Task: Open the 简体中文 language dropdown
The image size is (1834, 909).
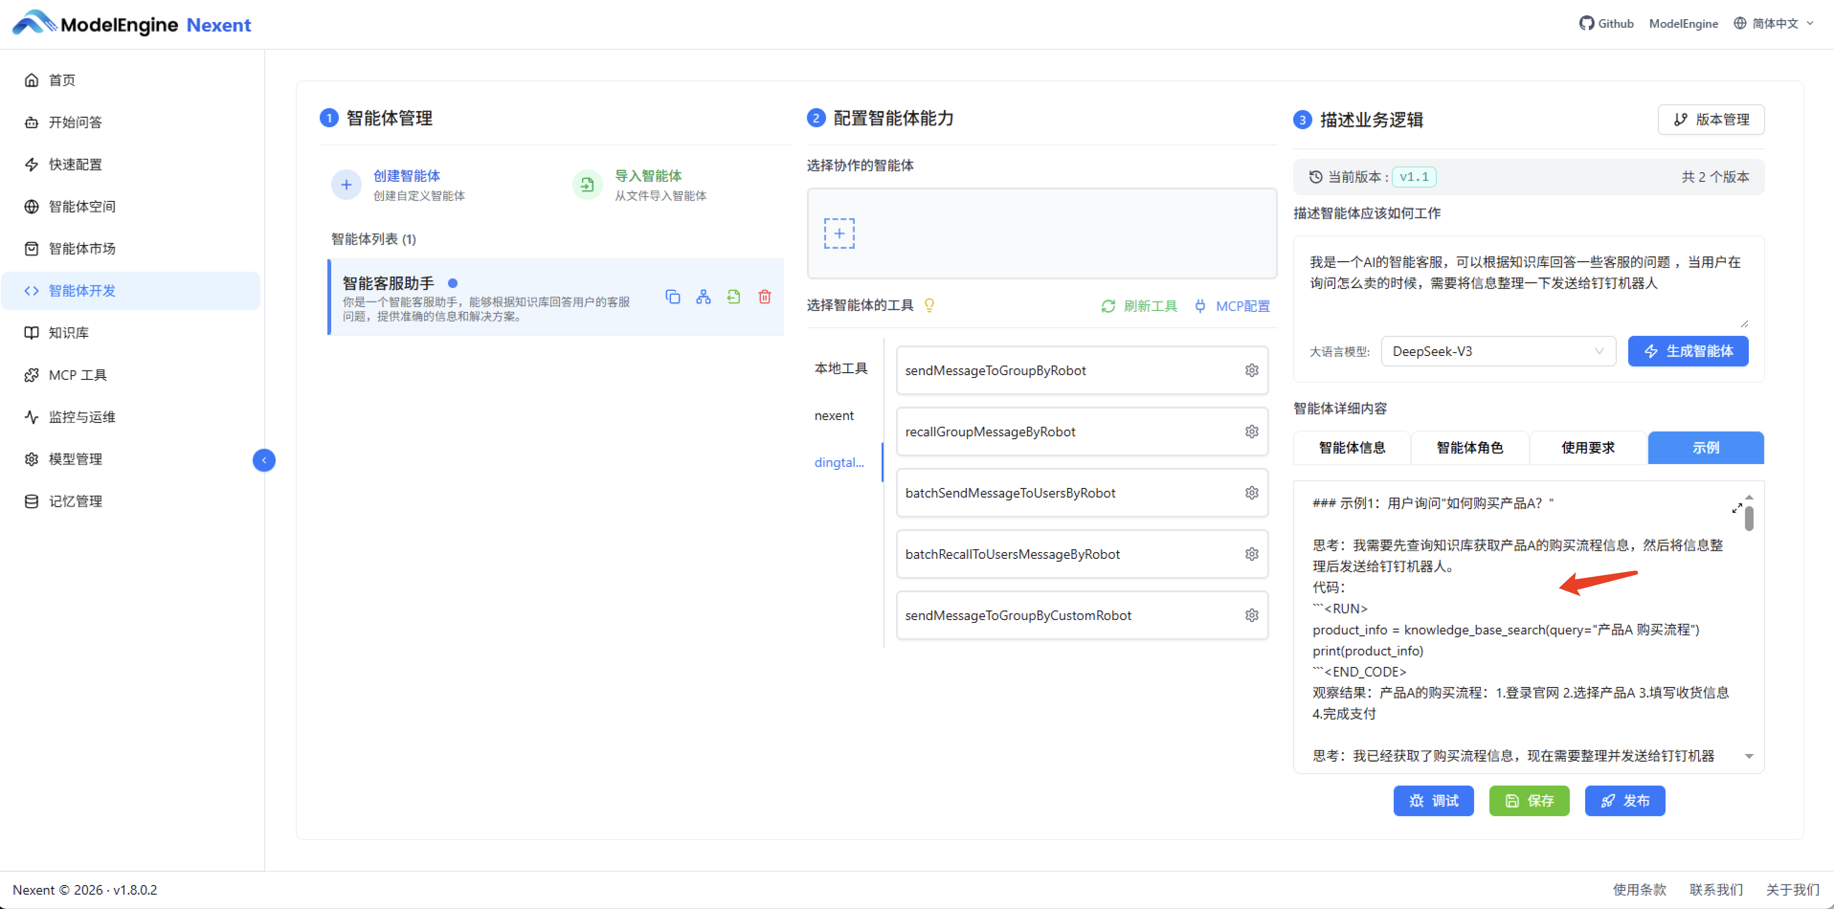Action: 1773,23
